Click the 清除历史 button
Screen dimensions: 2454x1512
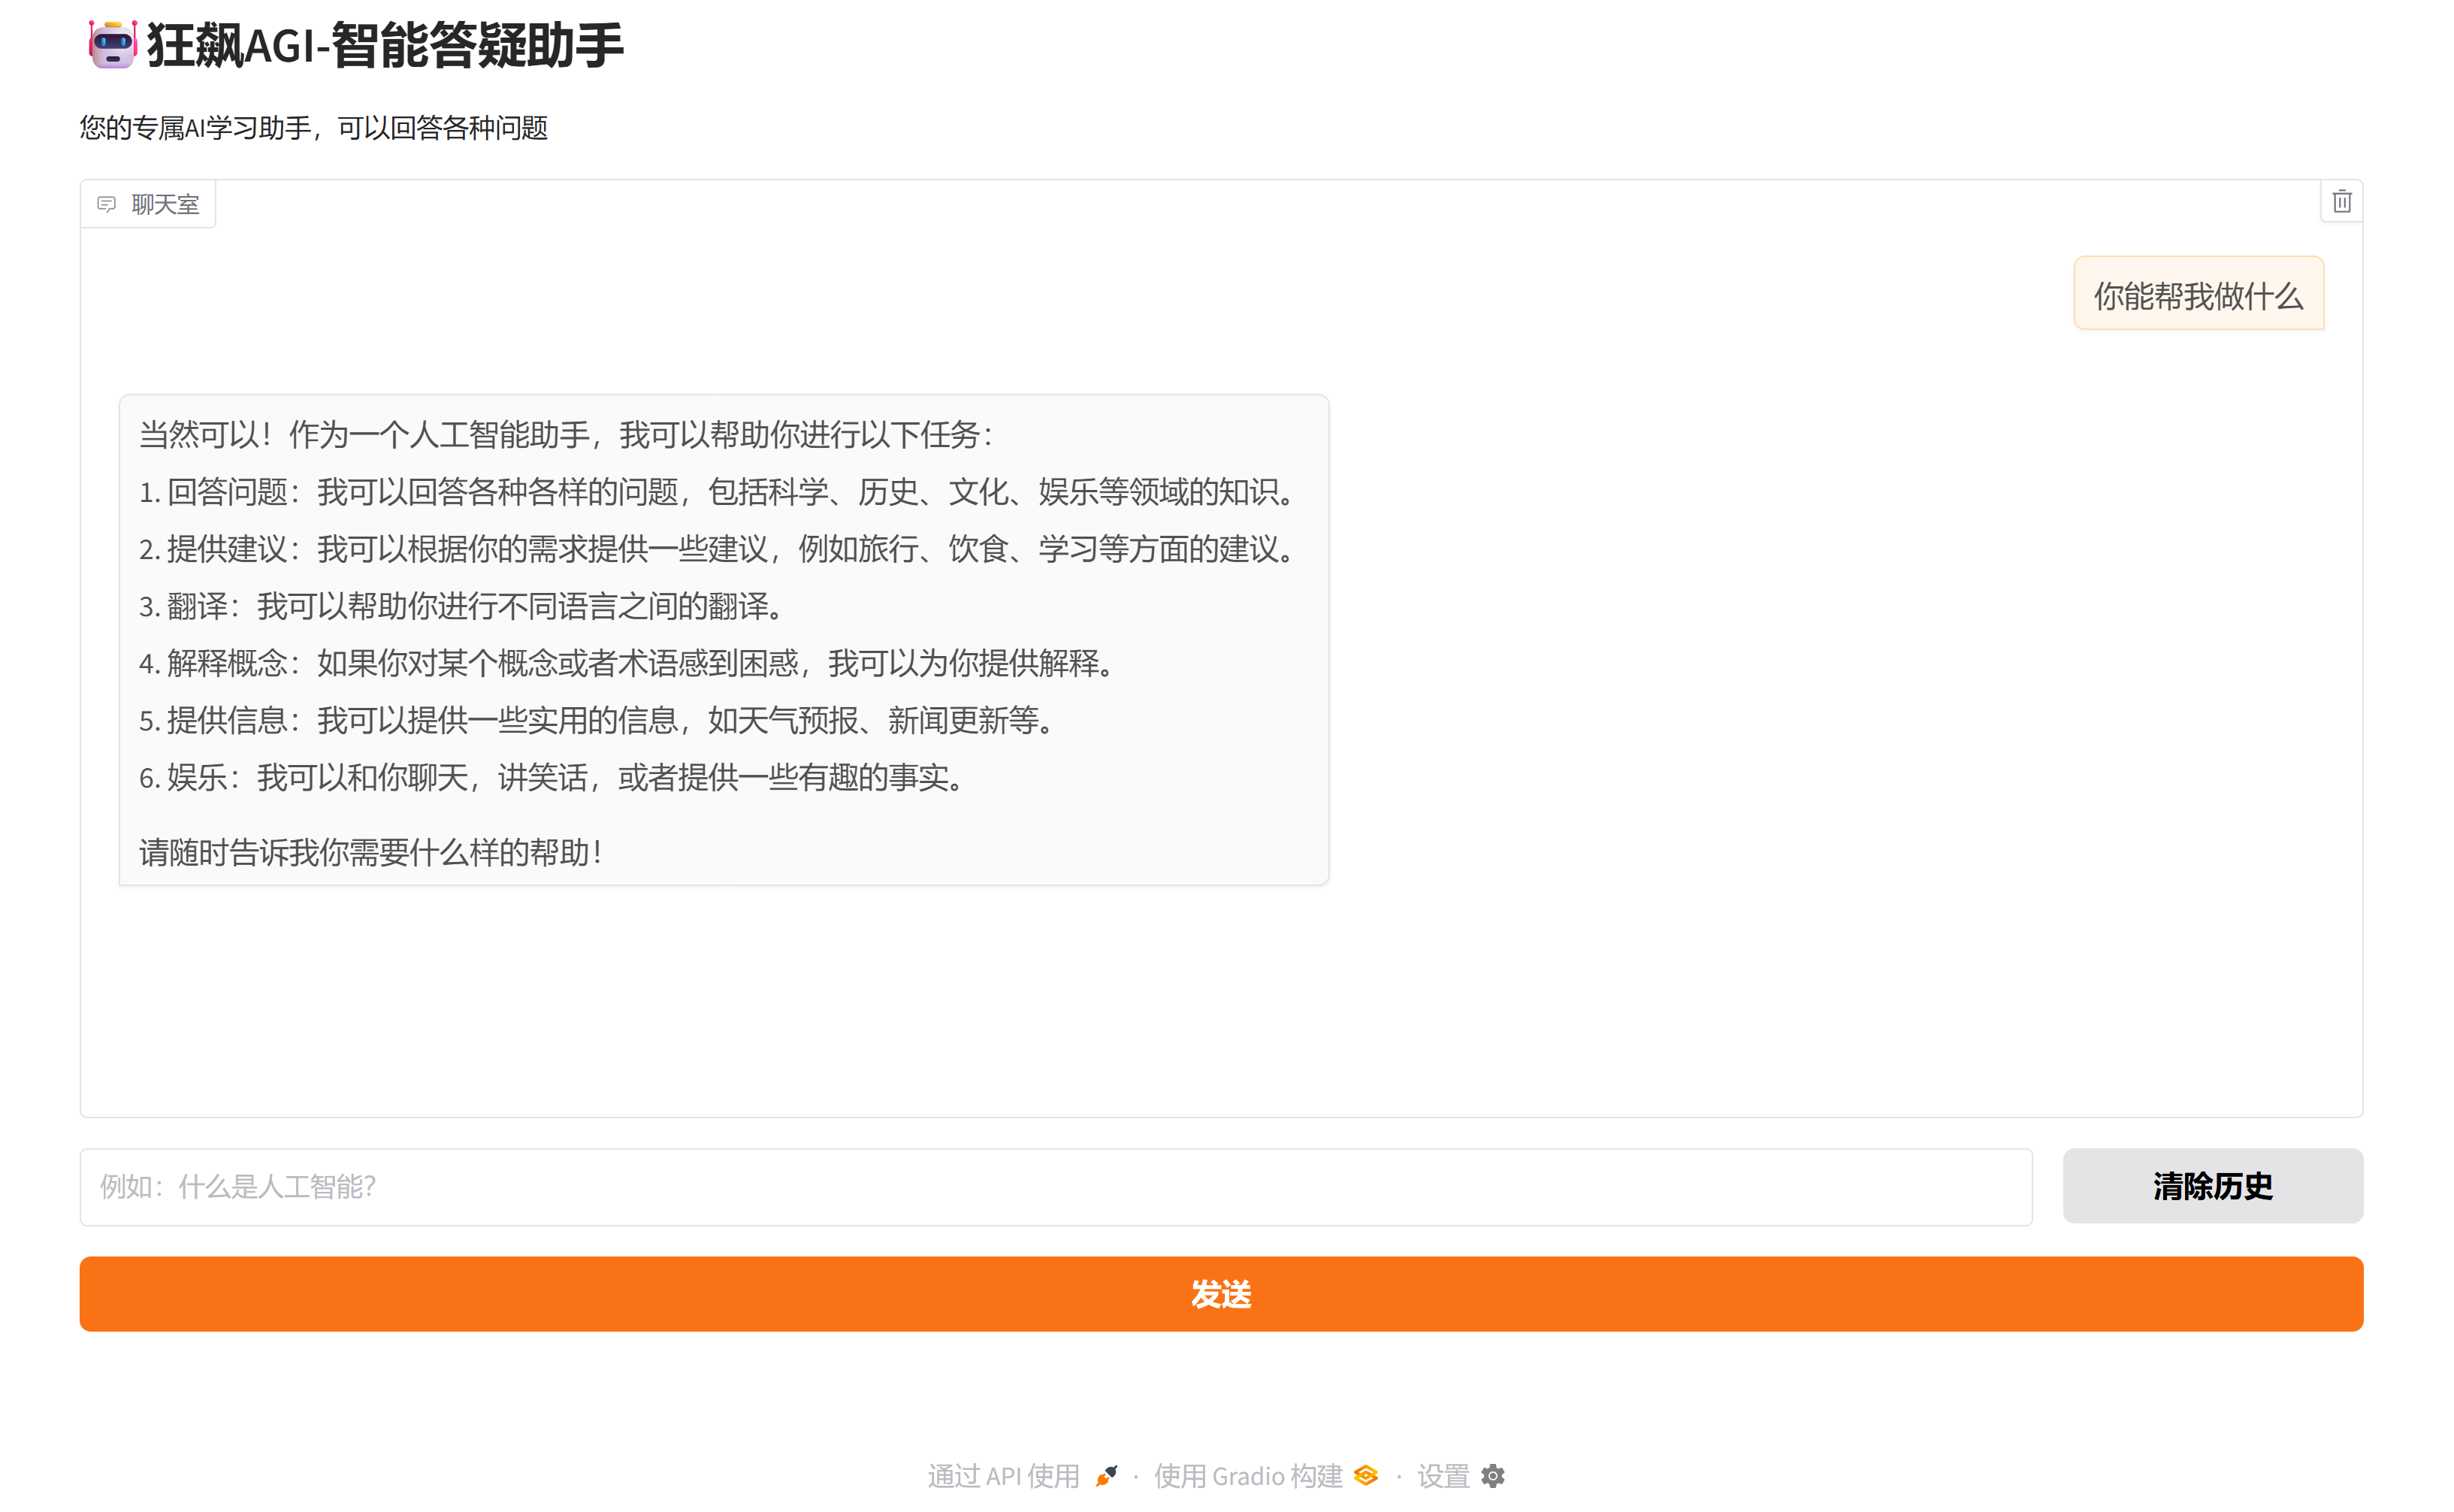coord(2212,1186)
